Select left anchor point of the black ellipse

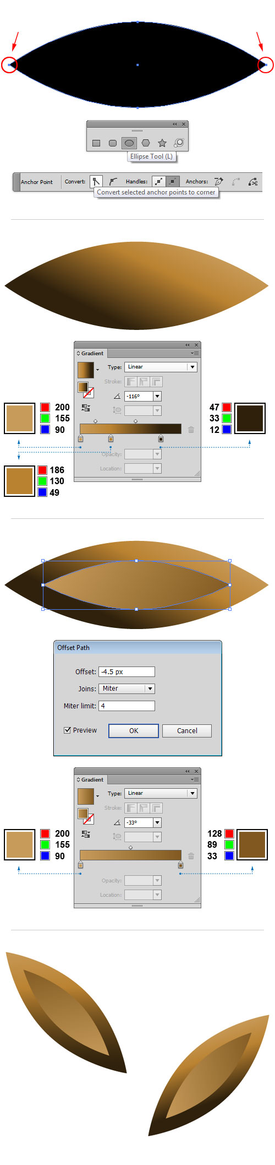tap(9, 65)
